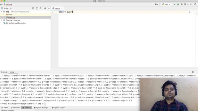This screenshot has width=198, height=111.
Task: Start debugging with the bug icon
Action: (178, 4)
